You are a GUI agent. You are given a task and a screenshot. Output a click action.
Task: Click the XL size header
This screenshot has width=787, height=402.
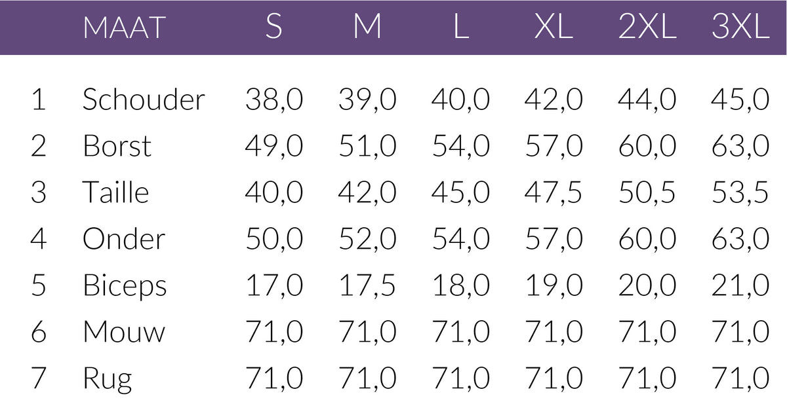pyautogui.click(x=554, y=28)
